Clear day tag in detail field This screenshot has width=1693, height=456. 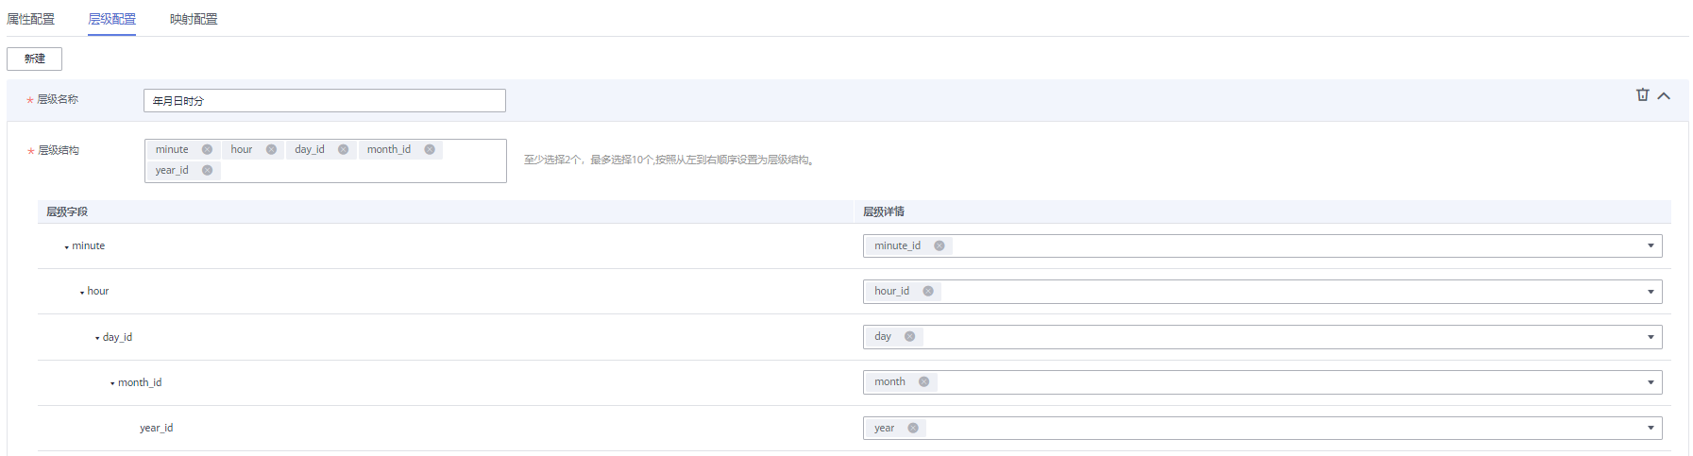[909, 336]
